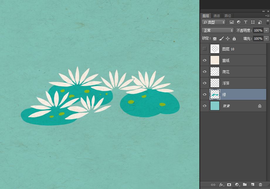Hide the 宣纸 layer
270x189 pixels.
coord(205,60)
